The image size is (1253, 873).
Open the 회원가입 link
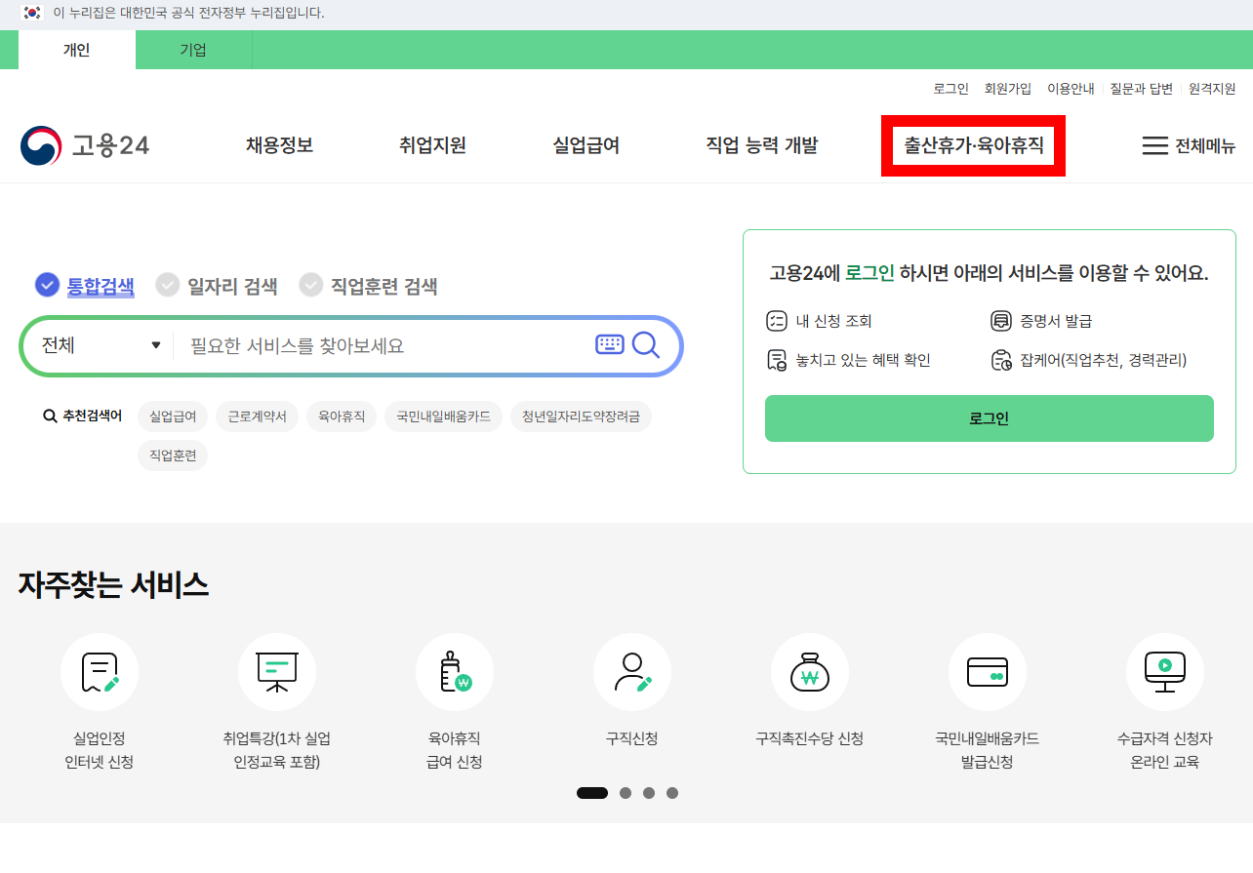pos(1007,88)
